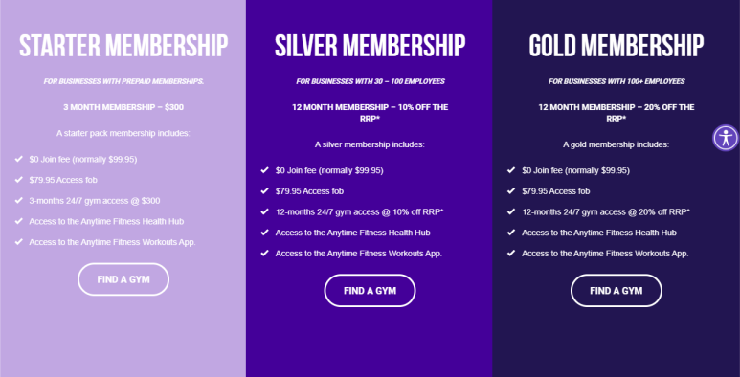This screenshot has width=740, height=377.
Task: Click checkmark beside 3-months 24/7 gym access
Action: pyautogui.click(x=19, y=201)
